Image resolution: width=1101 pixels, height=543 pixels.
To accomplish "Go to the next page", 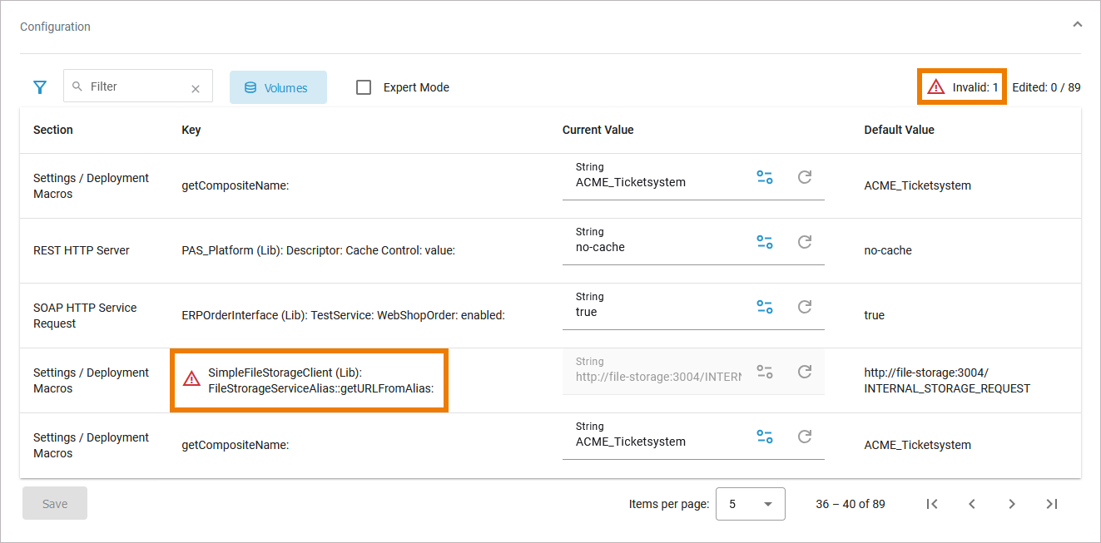I will (1011, 504).
